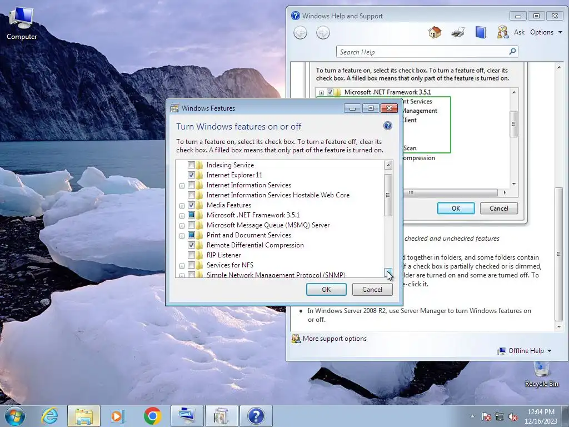The width and height of the screenshot is (569, 427).
Task: Open the On-Screen Keyboard taskbar item
Action: (187, 416)
